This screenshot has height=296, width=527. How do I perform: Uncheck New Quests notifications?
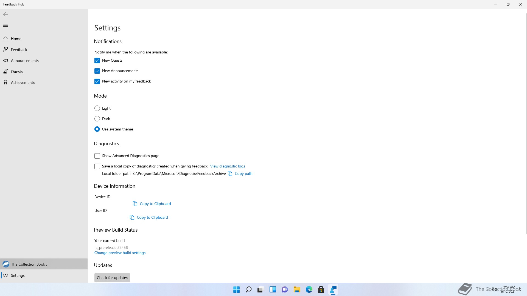pos(97,61)
